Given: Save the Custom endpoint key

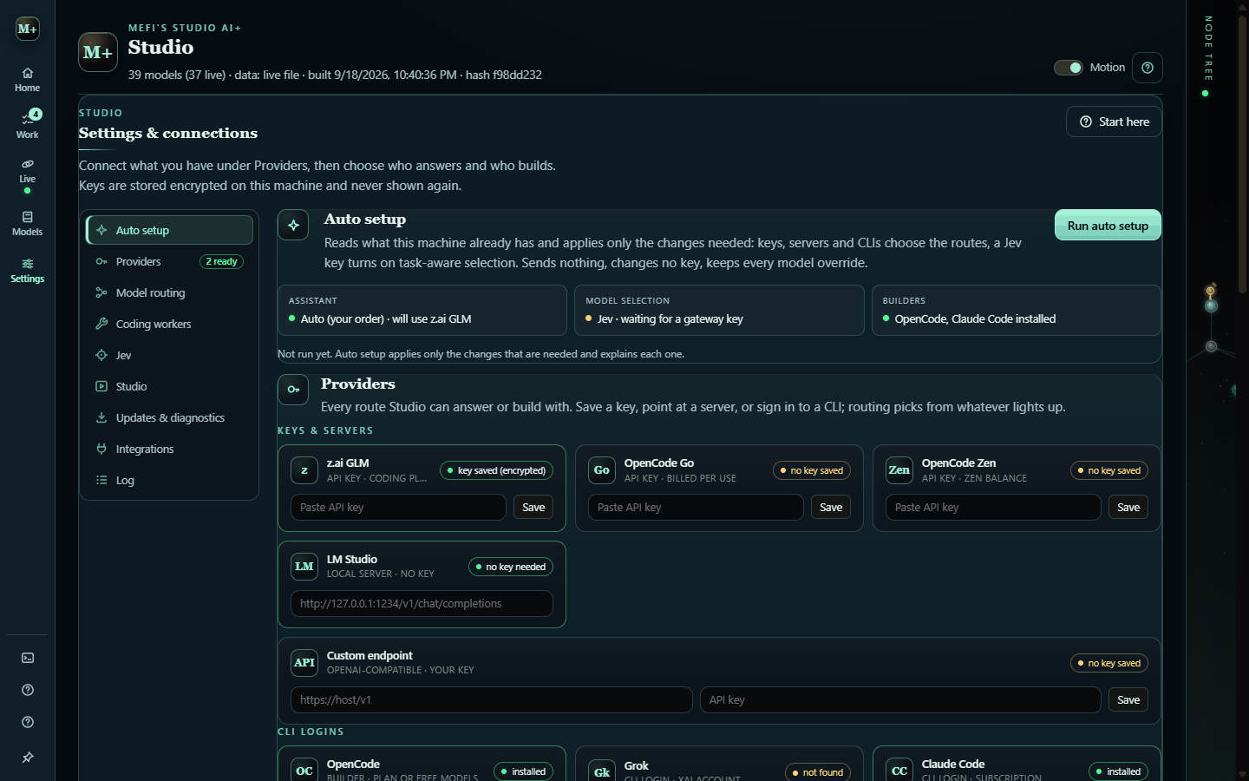Looking at the screenshot, I should tap(1128, 700).
